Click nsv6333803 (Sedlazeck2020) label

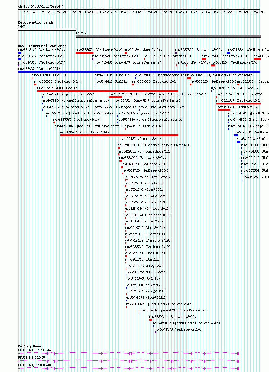[x=156, y=81]
